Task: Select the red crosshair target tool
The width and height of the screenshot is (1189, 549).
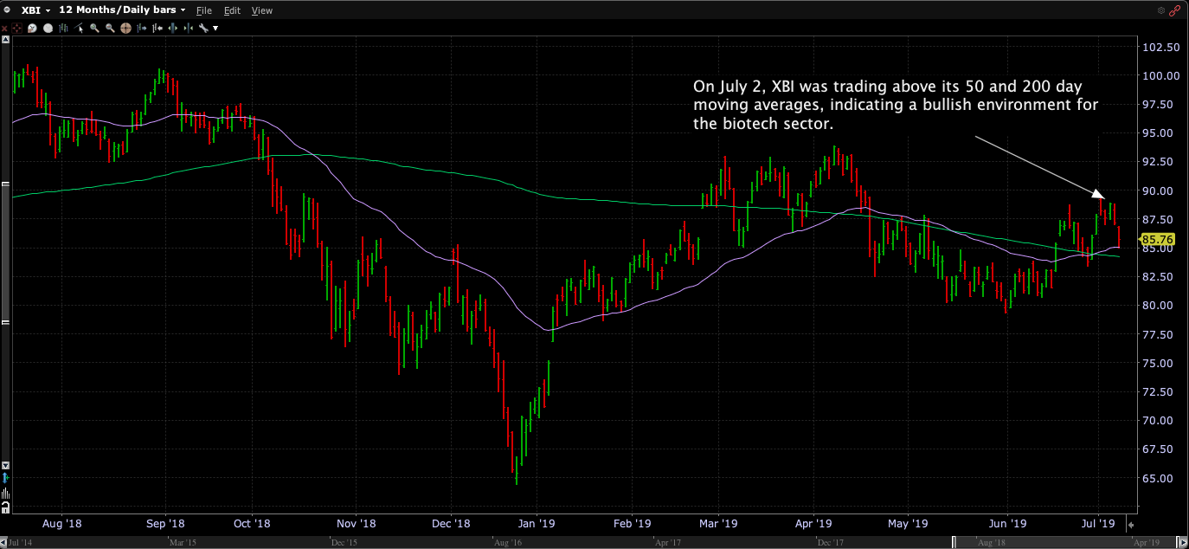Action: click(x=16, y=28)
